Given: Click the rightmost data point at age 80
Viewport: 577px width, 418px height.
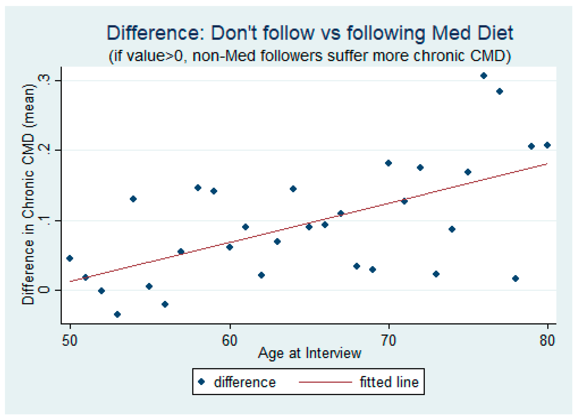Looking at the screenshot, I should (547, 145).
